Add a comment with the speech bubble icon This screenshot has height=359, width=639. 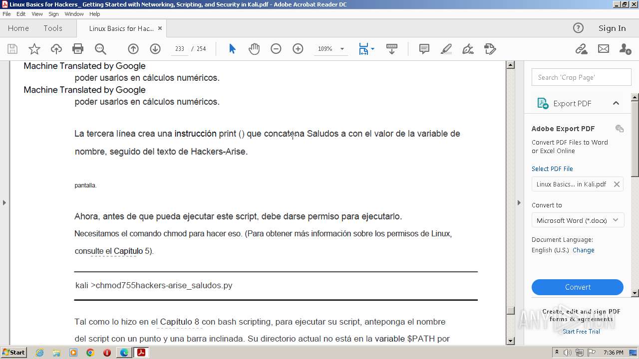(424, 49)
